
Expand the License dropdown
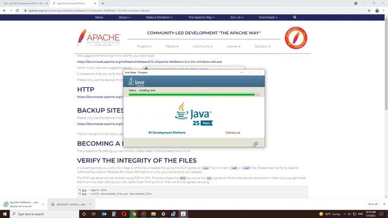(x=233, y=47)
